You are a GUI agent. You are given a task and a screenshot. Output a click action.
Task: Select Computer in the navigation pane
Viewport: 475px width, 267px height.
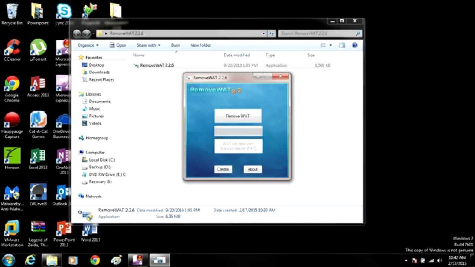[x=95, y=153]
